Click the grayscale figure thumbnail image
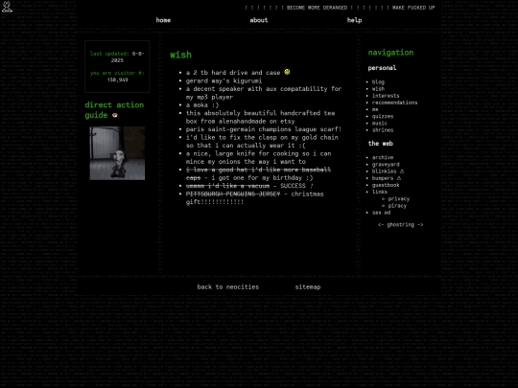Image resolution: width=518 pixels, height=388 pixels. (117, 153)
